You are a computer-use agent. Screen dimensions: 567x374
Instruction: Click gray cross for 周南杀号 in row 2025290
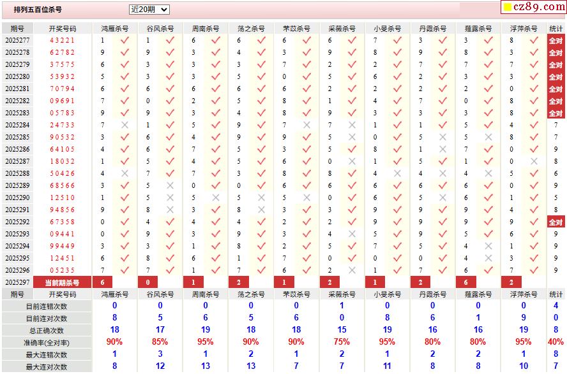point(216,198)
